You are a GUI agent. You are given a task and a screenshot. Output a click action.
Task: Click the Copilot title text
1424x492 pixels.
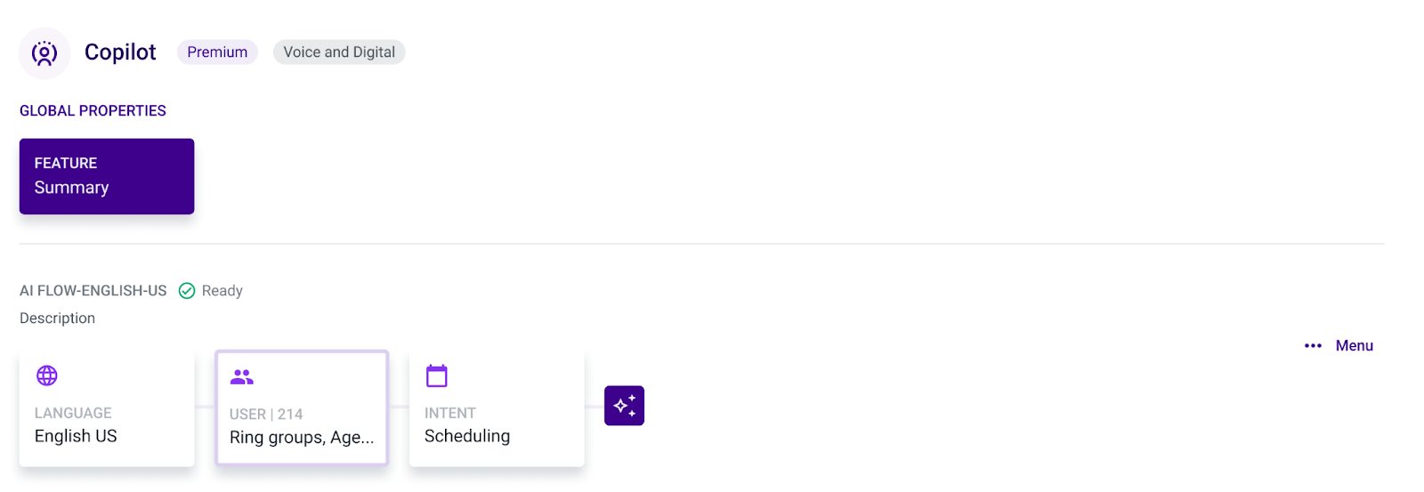[x=120, y=52]
